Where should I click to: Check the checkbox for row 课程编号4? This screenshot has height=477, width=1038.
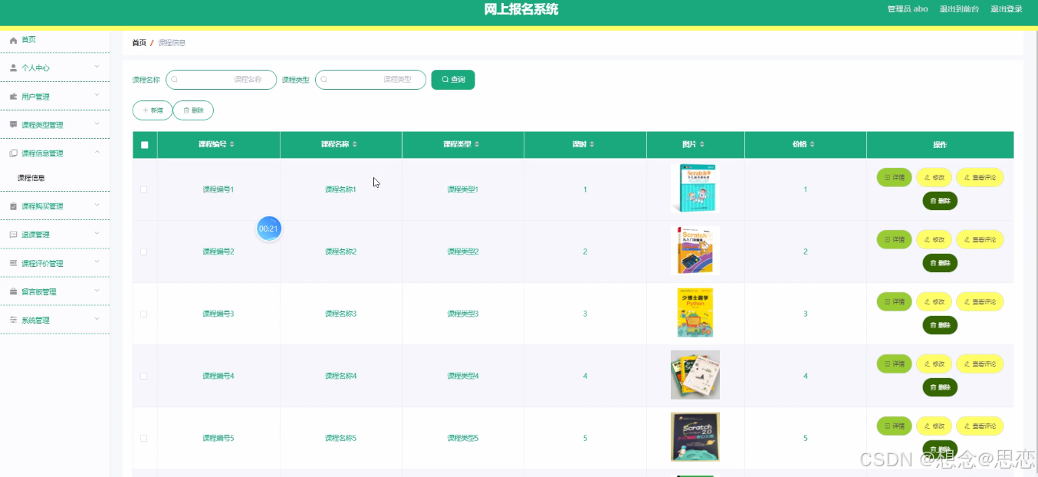click(144, 375)
